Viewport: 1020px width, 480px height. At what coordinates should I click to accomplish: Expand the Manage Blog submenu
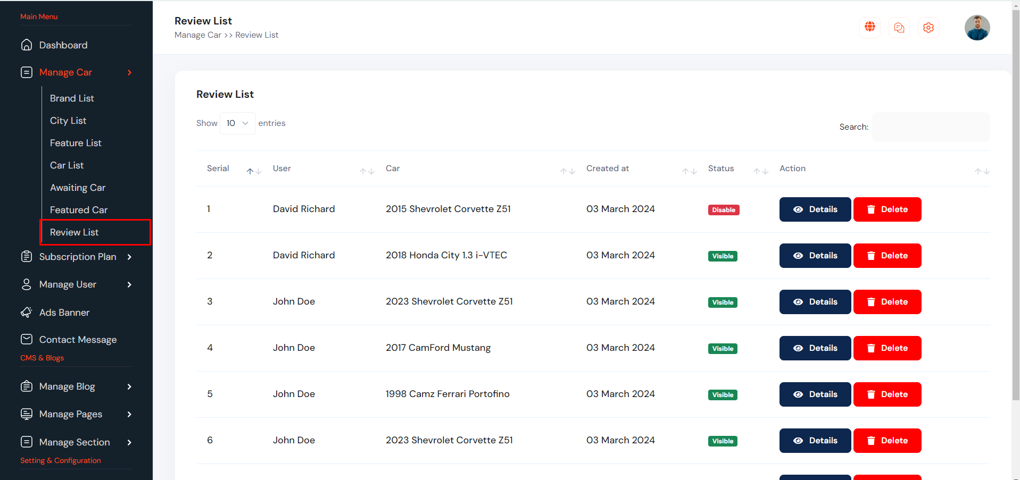coord(129,386)
